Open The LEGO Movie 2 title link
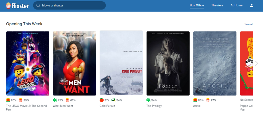263x123 pixels. click(x=26, y=108)
